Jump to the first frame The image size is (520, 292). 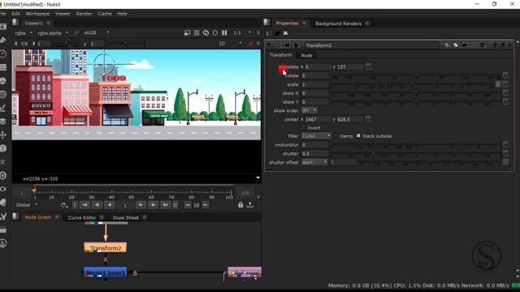(x=84, y=205)
